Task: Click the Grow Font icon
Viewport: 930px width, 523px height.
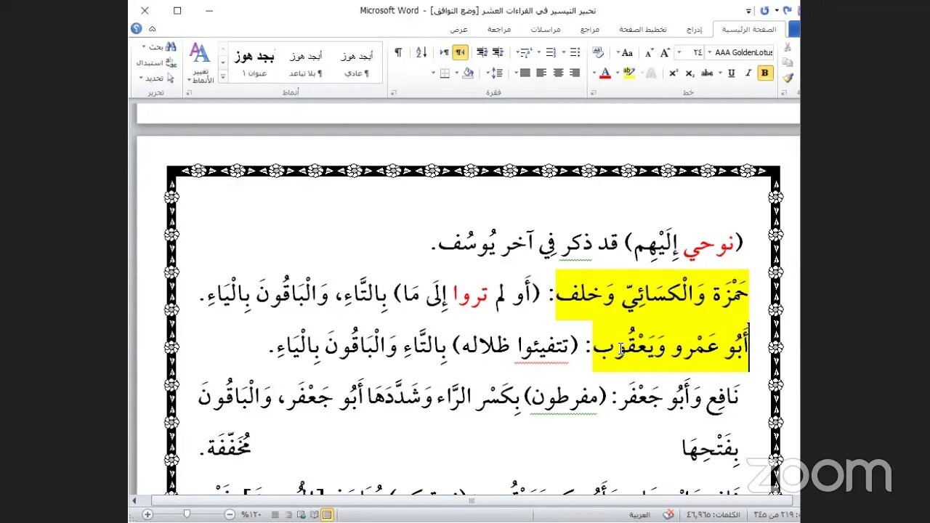Action: tap(665, 52)
